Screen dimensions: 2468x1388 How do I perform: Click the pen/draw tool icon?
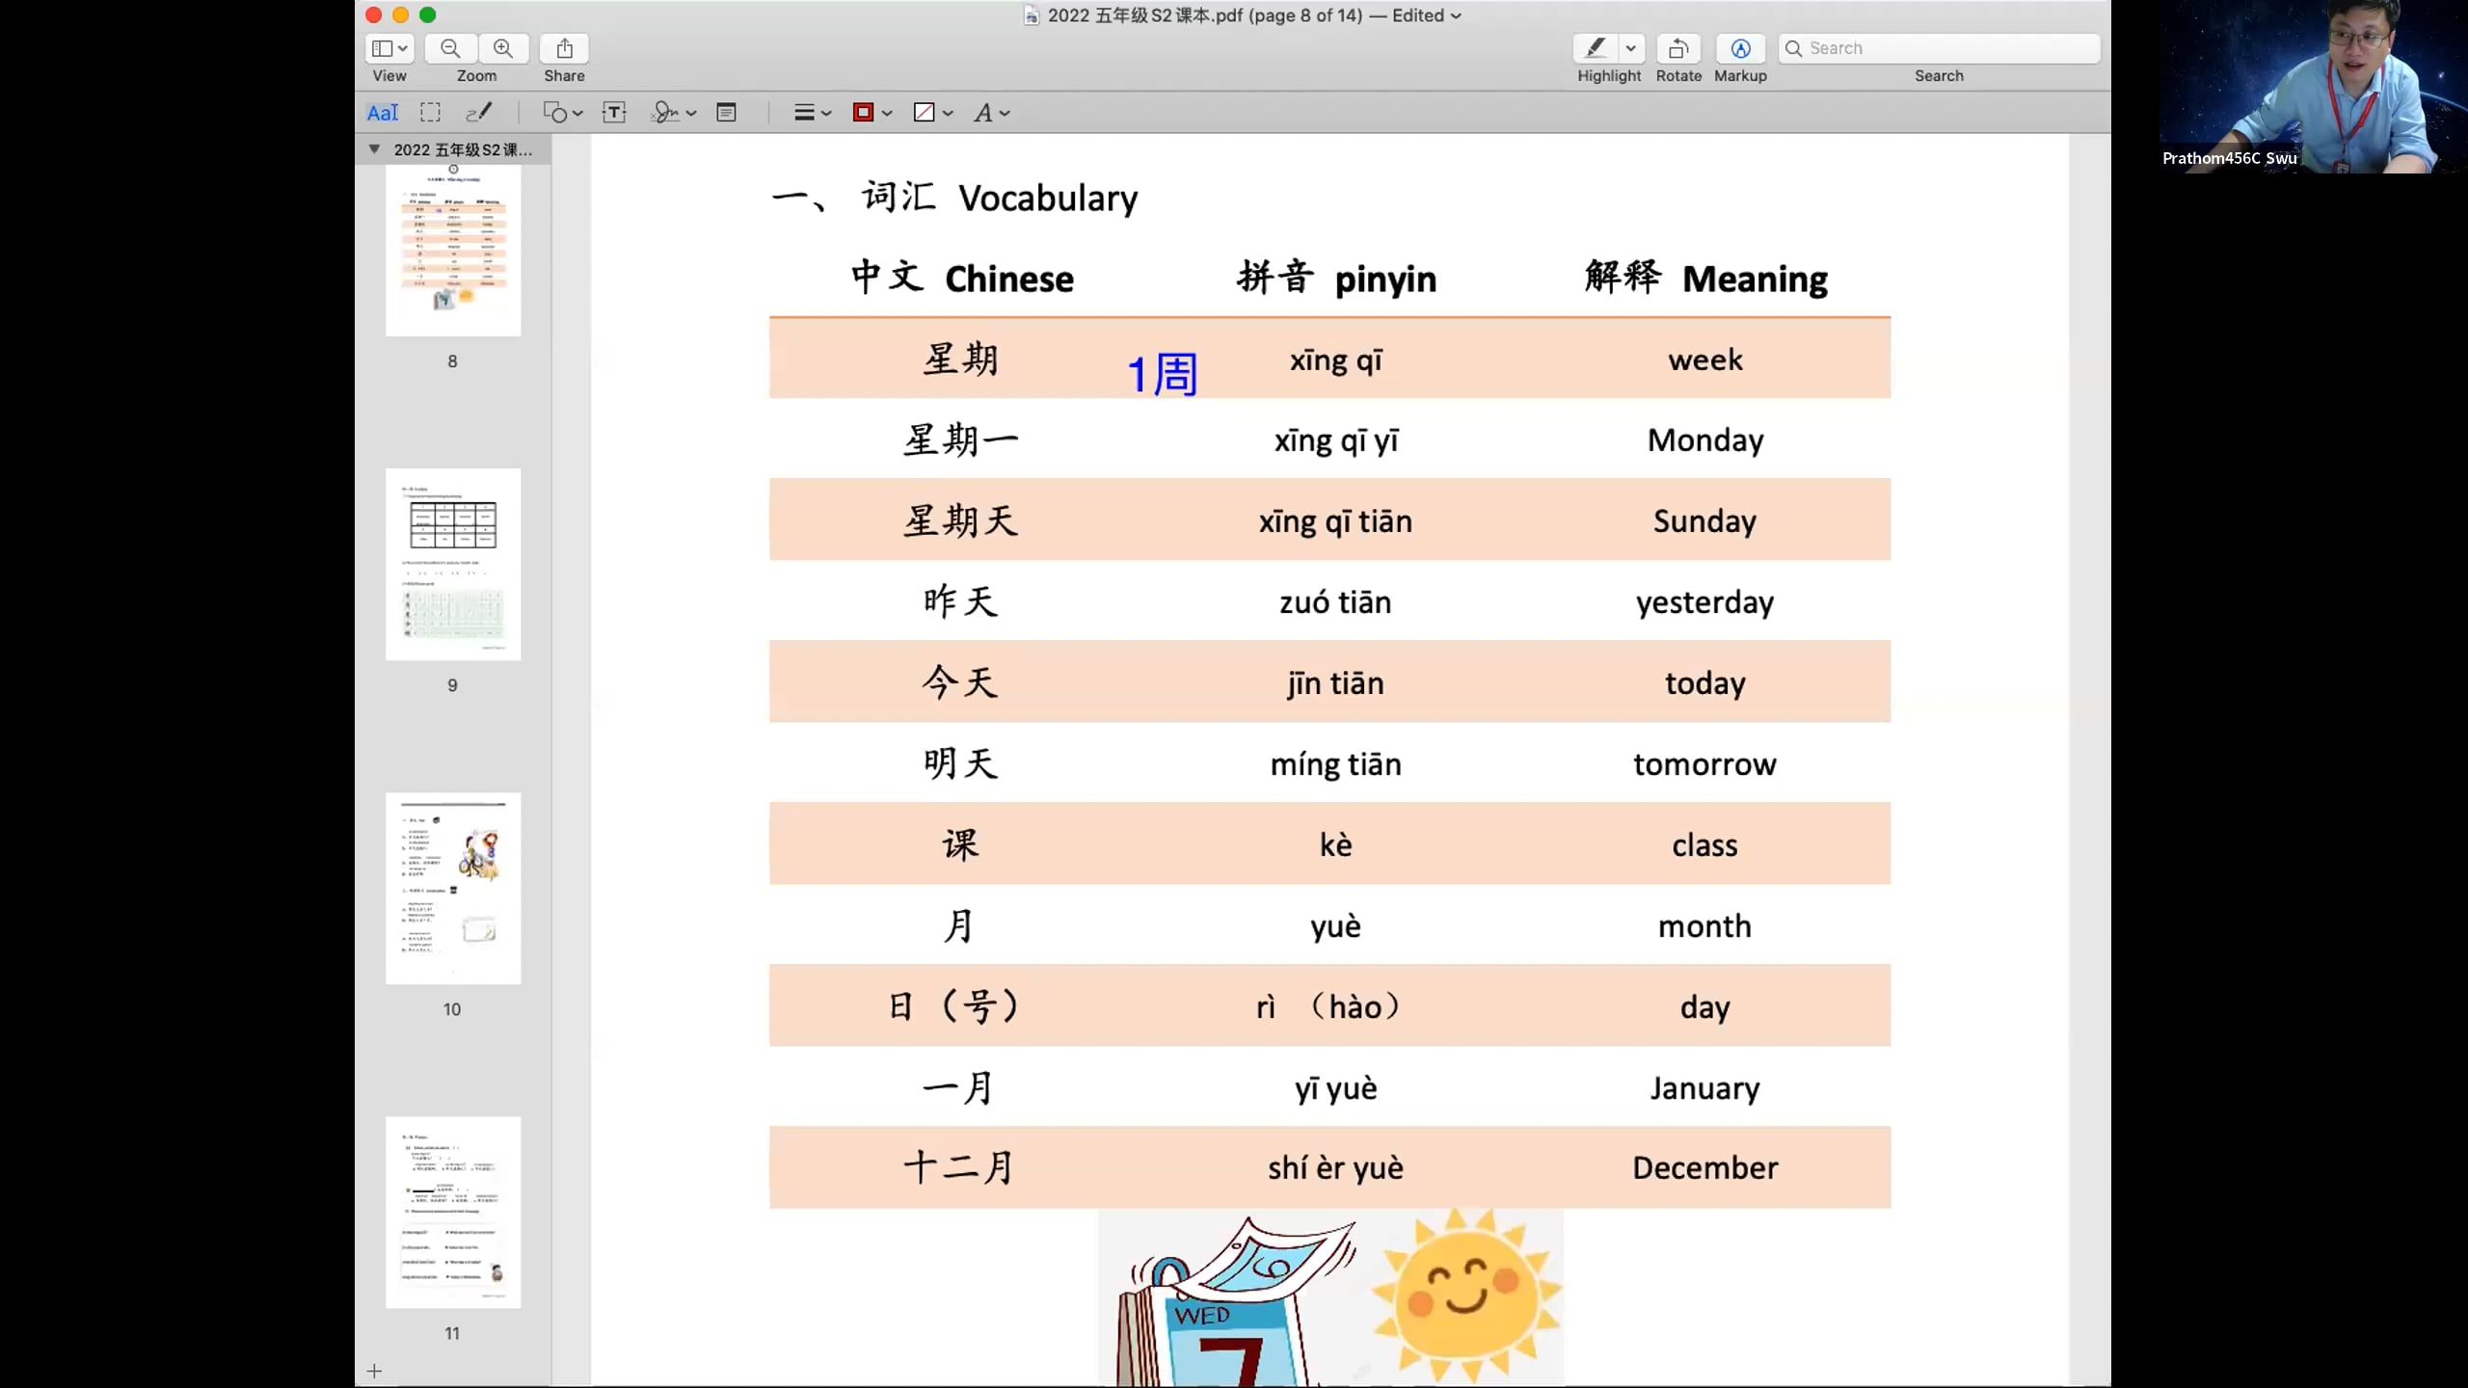click(480, 112)
